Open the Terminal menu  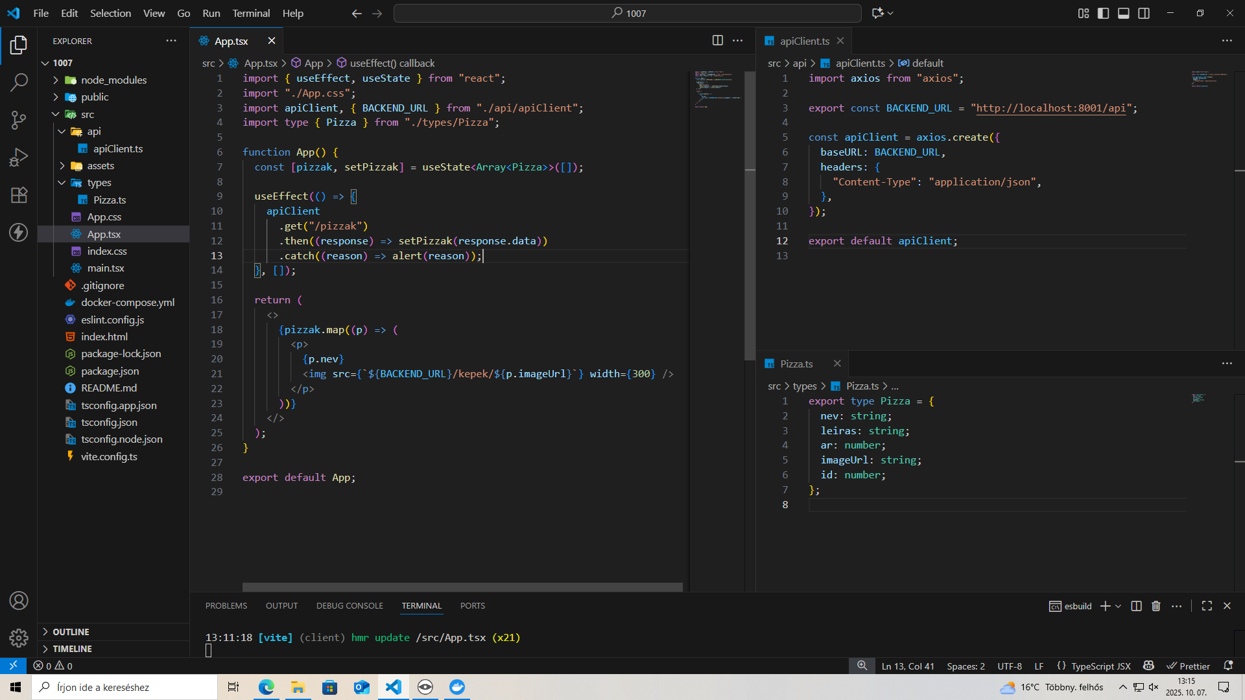pos(251,13)
